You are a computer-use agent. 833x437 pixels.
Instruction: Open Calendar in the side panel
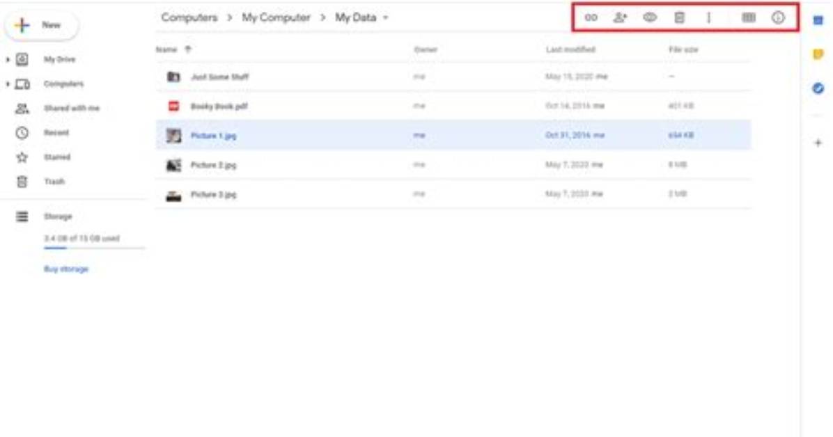(818, 20)
